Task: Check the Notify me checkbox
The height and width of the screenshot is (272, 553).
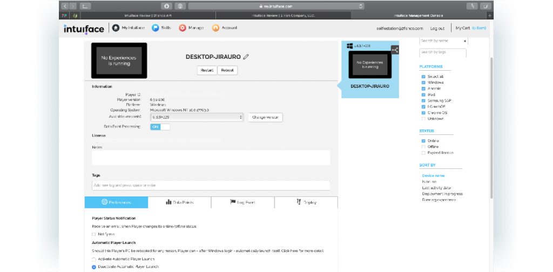Action: (94, 234)
